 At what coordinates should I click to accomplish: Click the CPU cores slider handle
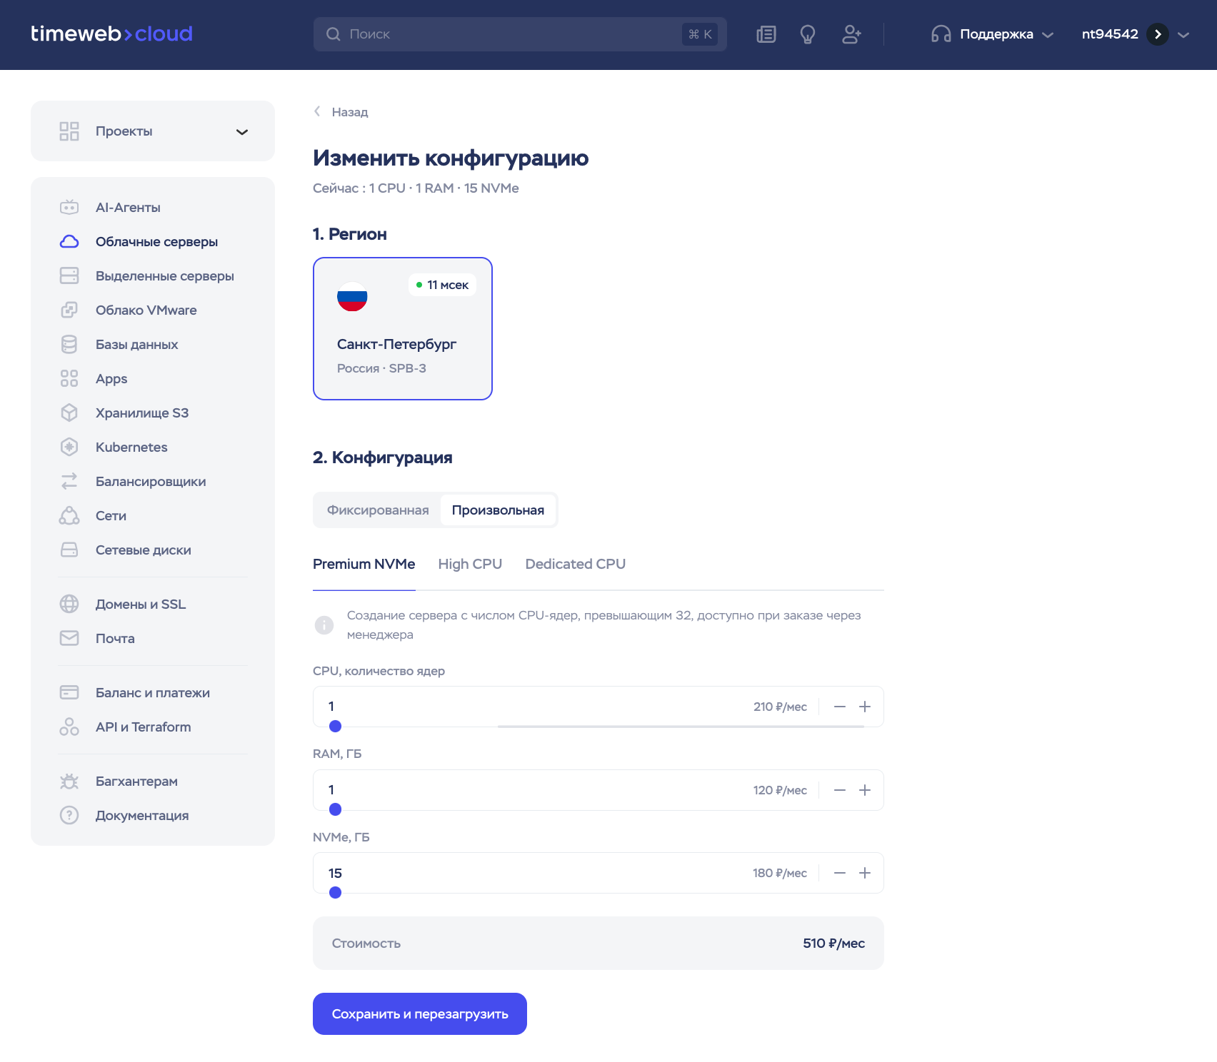click(x=335, y=727)
